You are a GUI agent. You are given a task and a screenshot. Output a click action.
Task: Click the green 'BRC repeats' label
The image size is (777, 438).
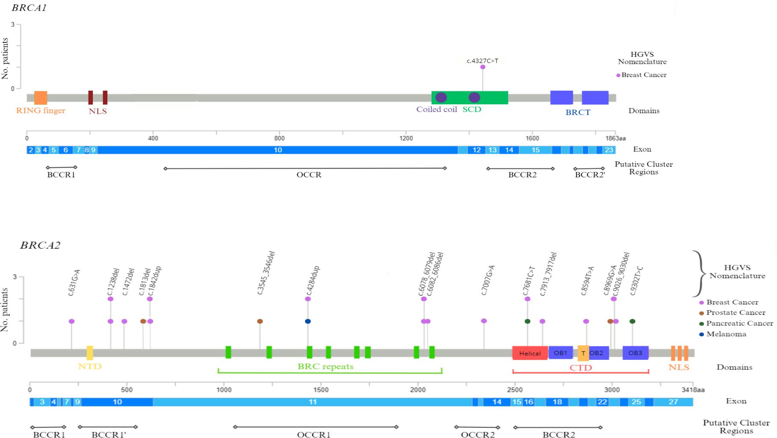click(326, 367)
